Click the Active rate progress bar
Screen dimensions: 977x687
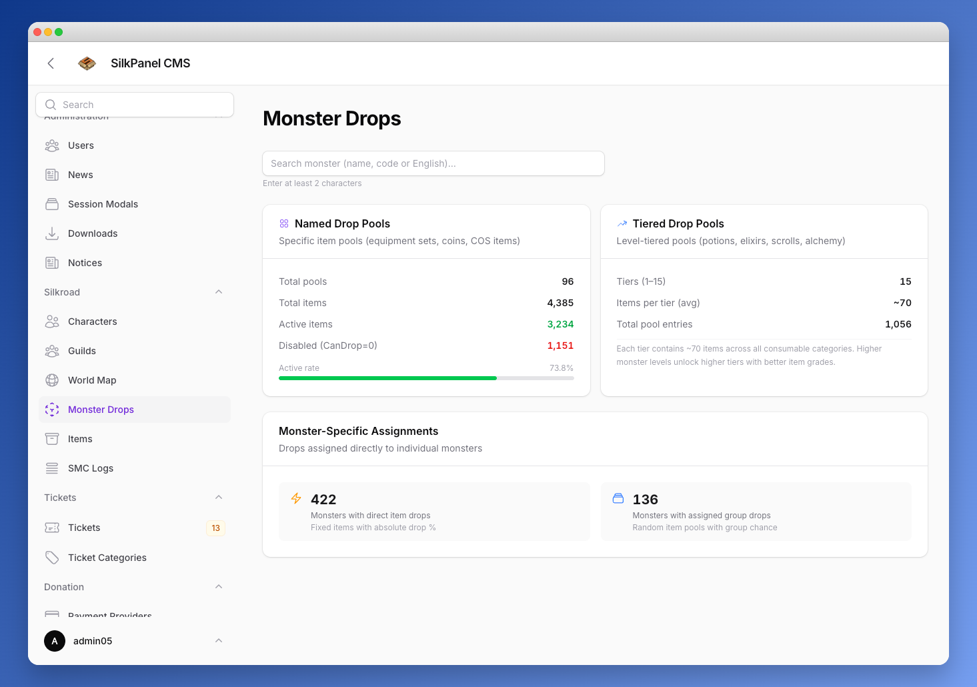[x=426, y=378]
